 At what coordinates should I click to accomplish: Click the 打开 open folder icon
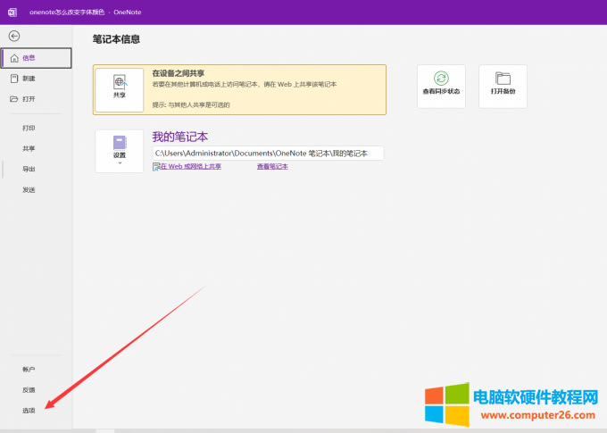tap(14, 98)
